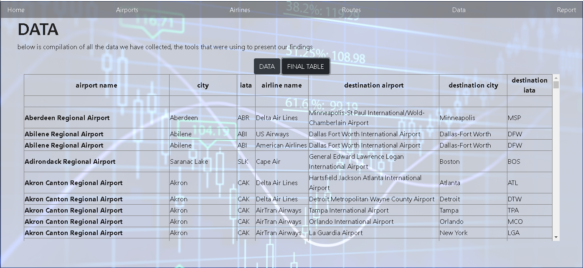Screen dimensions: 583x268
Task: Select Abilene Regional Airport in US Airways row
Action: pos(96,134)
